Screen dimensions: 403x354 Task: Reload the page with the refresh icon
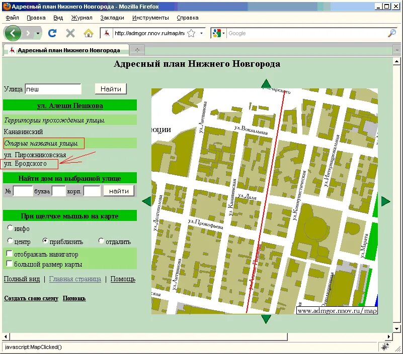(52, 33)
